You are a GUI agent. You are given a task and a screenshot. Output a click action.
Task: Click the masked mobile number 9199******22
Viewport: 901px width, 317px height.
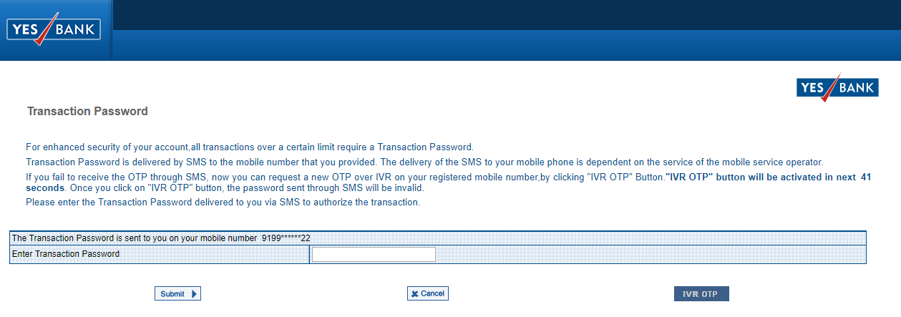click(x=286, y=238)
